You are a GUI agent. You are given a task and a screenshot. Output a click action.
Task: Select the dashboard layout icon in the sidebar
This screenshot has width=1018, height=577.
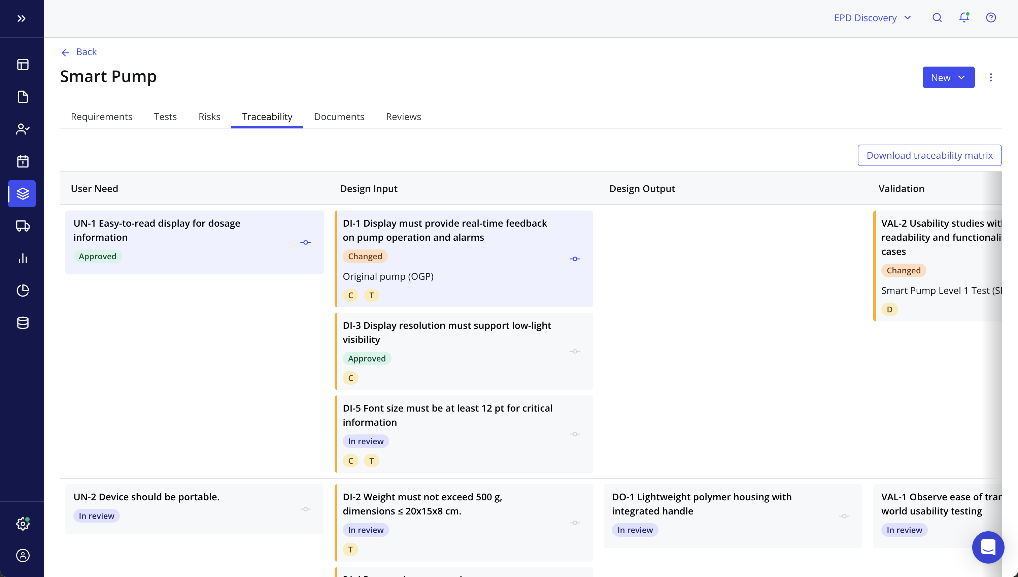tap(23, 65)
